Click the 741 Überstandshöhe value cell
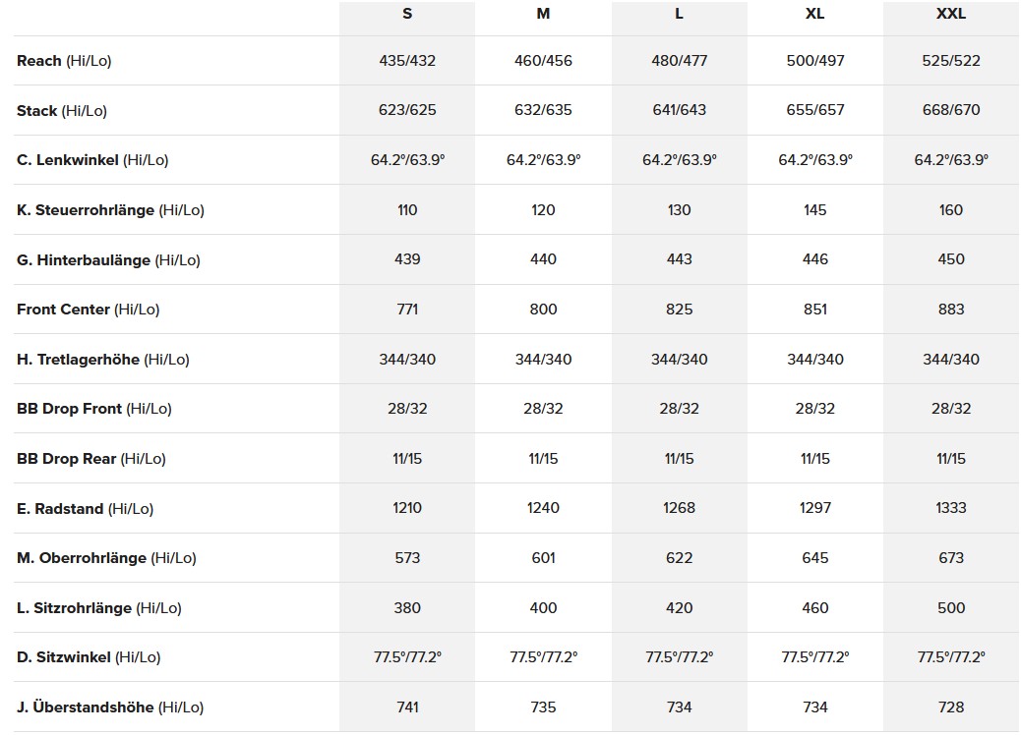This screenshot has width=1021, height=735. (407, 707)
